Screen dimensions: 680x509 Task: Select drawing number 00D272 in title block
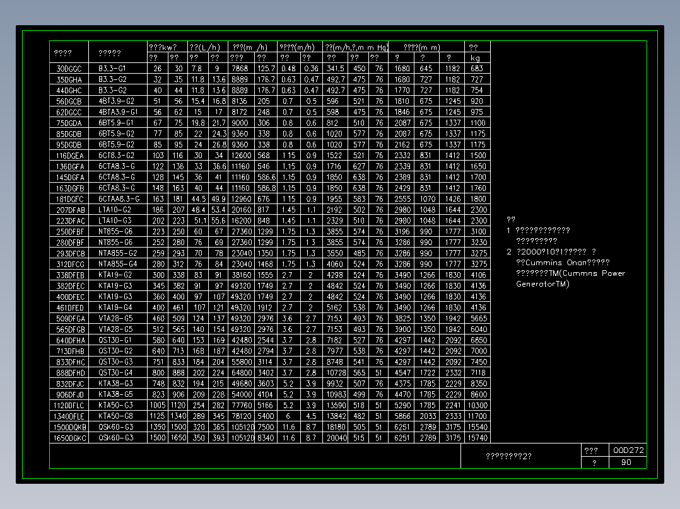pos(628,450)
